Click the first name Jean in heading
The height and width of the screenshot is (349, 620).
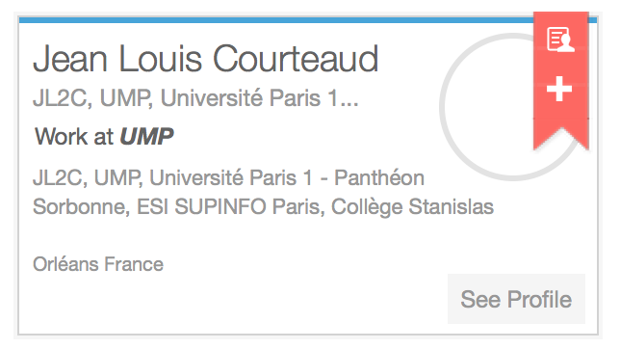tap(70, 59)
